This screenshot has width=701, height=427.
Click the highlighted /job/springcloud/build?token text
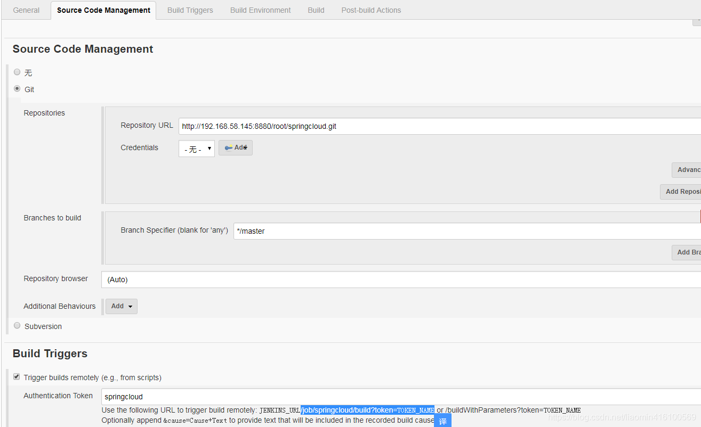(x=367, y=410)
